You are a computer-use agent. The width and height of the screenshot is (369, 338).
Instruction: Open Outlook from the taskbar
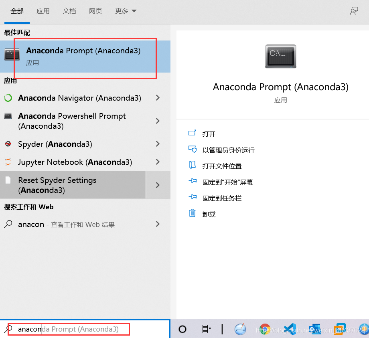[315, 329]
